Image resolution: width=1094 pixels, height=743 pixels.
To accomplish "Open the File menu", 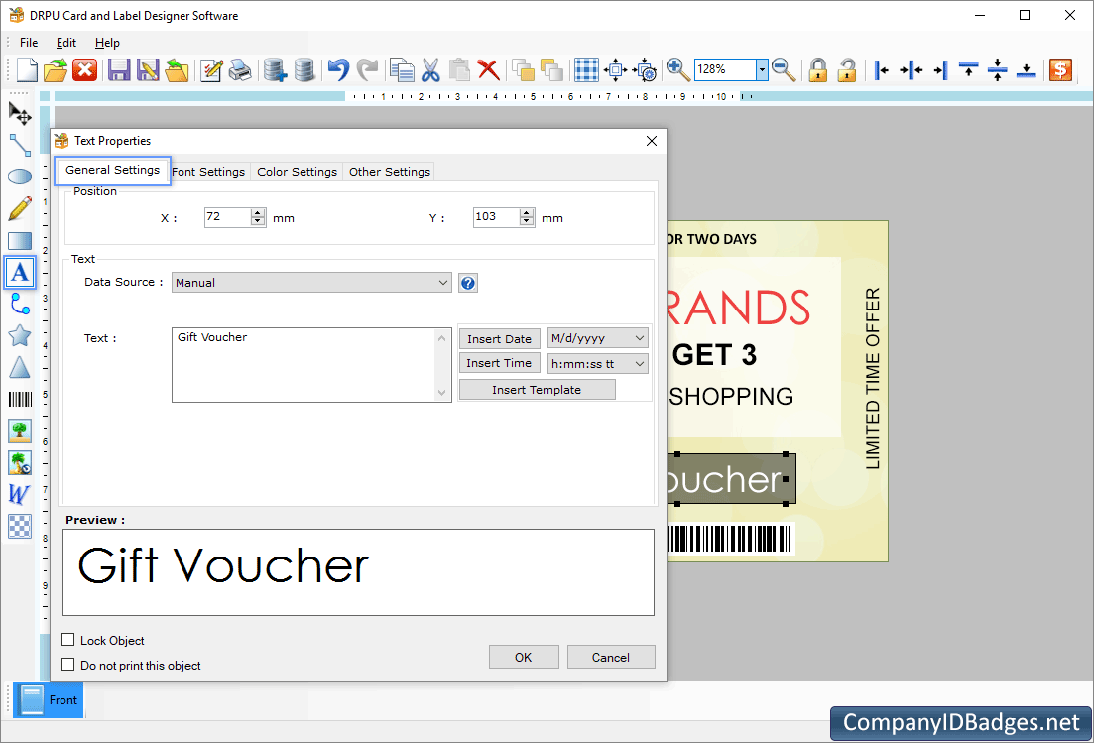I will coord(29,43).
